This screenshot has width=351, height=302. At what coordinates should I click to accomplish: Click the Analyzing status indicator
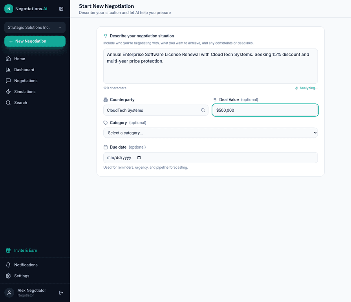coord(306,88)
